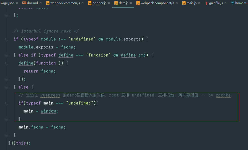Click the Vue logo icon on home.vue tab
The image size is (248, 150).
tap(232, 3)
